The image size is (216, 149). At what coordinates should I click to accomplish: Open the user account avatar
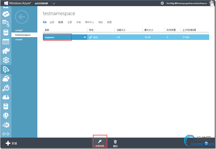pos(212,3)
